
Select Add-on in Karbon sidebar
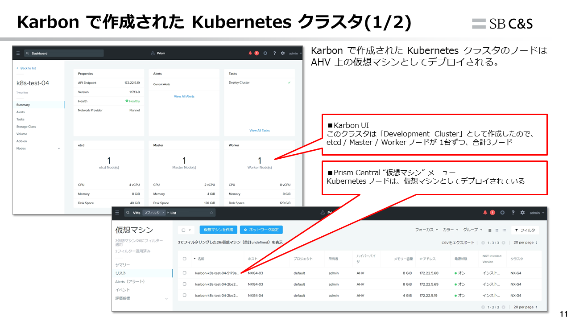click(21, 141)
